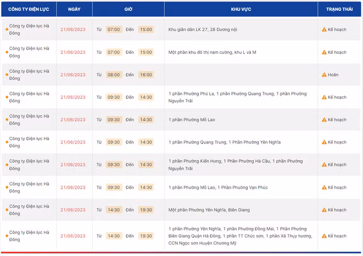Click the warning icon in the Dương nội row
This screenshot has width=363, height=256.
[324, 30]
